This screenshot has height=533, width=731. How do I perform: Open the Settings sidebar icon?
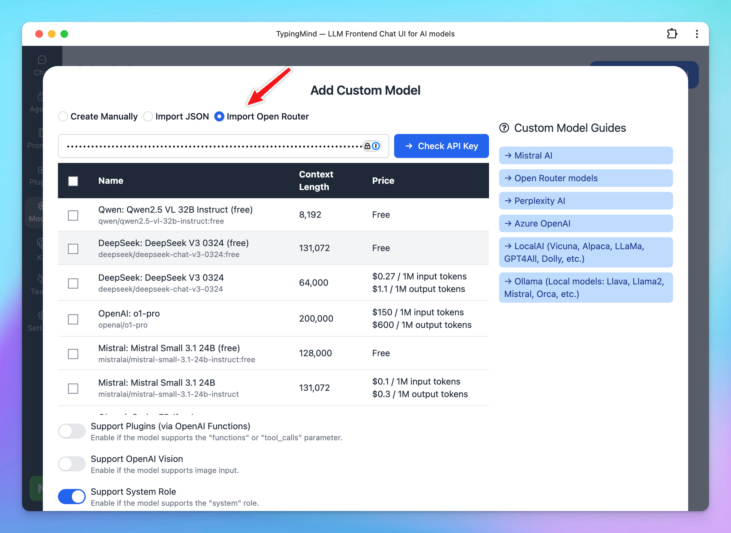[x=41, y=316]
